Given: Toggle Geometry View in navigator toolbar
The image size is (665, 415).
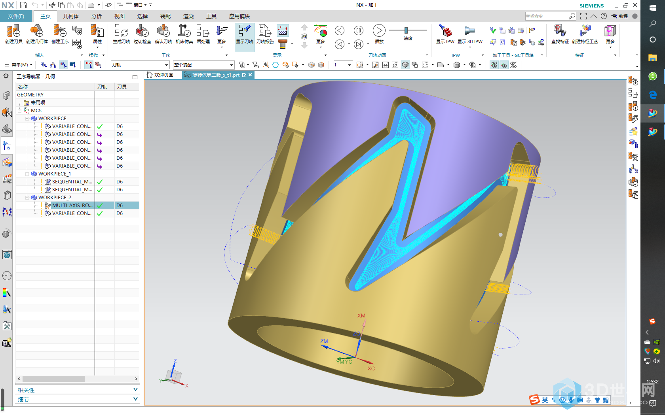Looking at the screenshot, I should tap(63, 65).
